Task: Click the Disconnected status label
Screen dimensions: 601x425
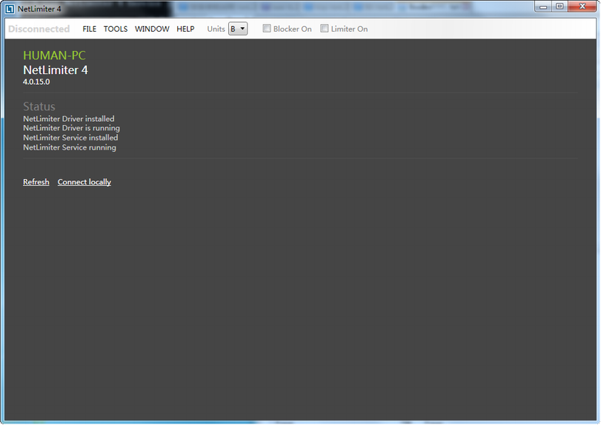Action: [39, 29]
